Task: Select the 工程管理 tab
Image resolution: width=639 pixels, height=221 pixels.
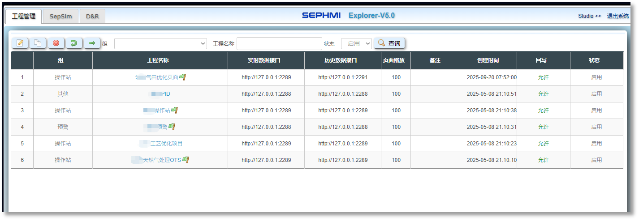Action: [23, 16]
